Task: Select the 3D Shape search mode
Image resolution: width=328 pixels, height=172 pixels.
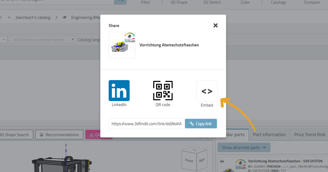Action: (x=179, y=2)
